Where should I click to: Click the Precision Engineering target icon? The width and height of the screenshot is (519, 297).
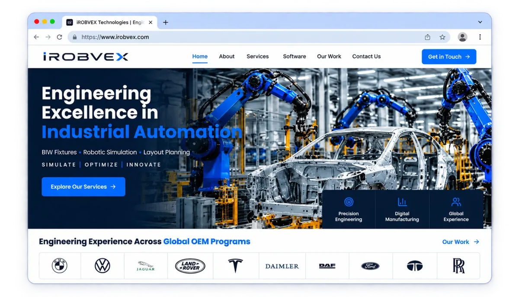pyautogui.click(x=349, y=202)
